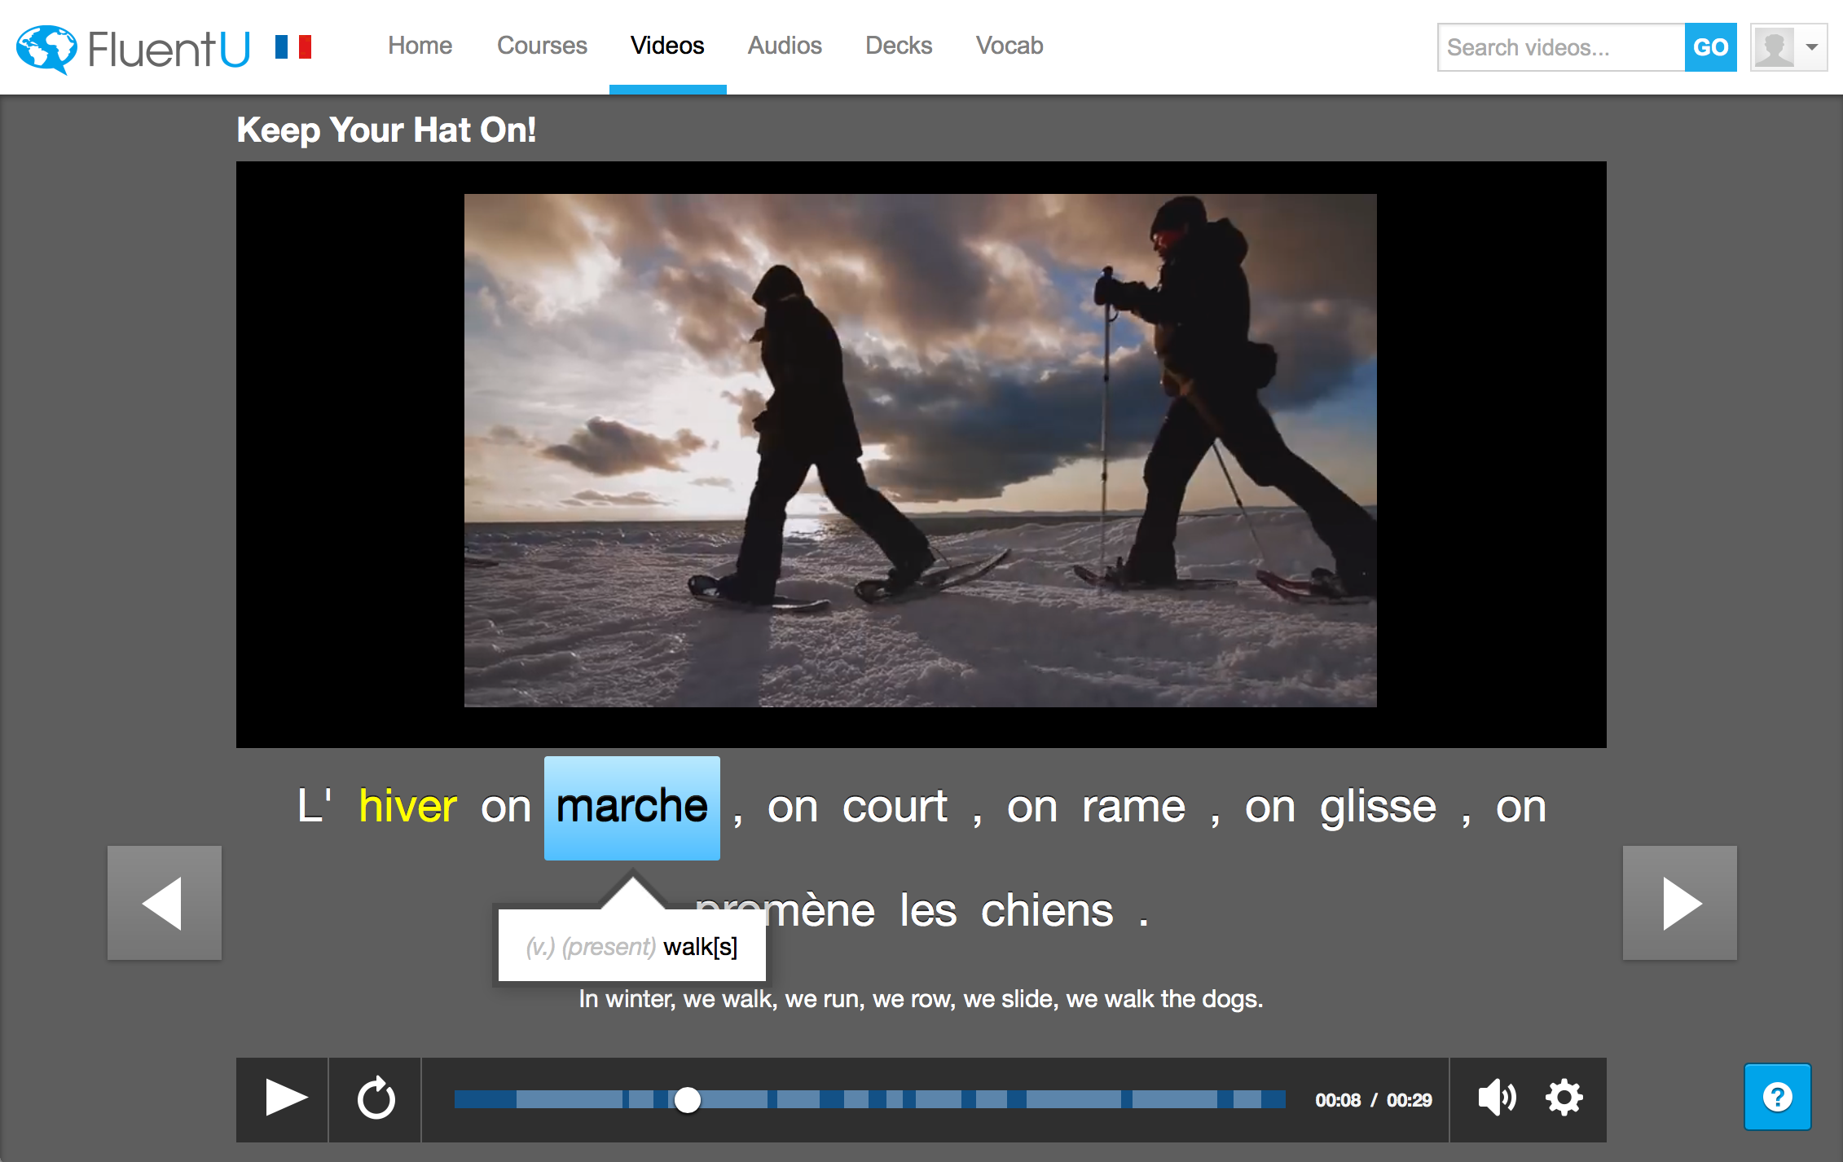Screen dimensions: 1843x1162
Task: Open the player settings gear
Action: tap(1564, 1098)
